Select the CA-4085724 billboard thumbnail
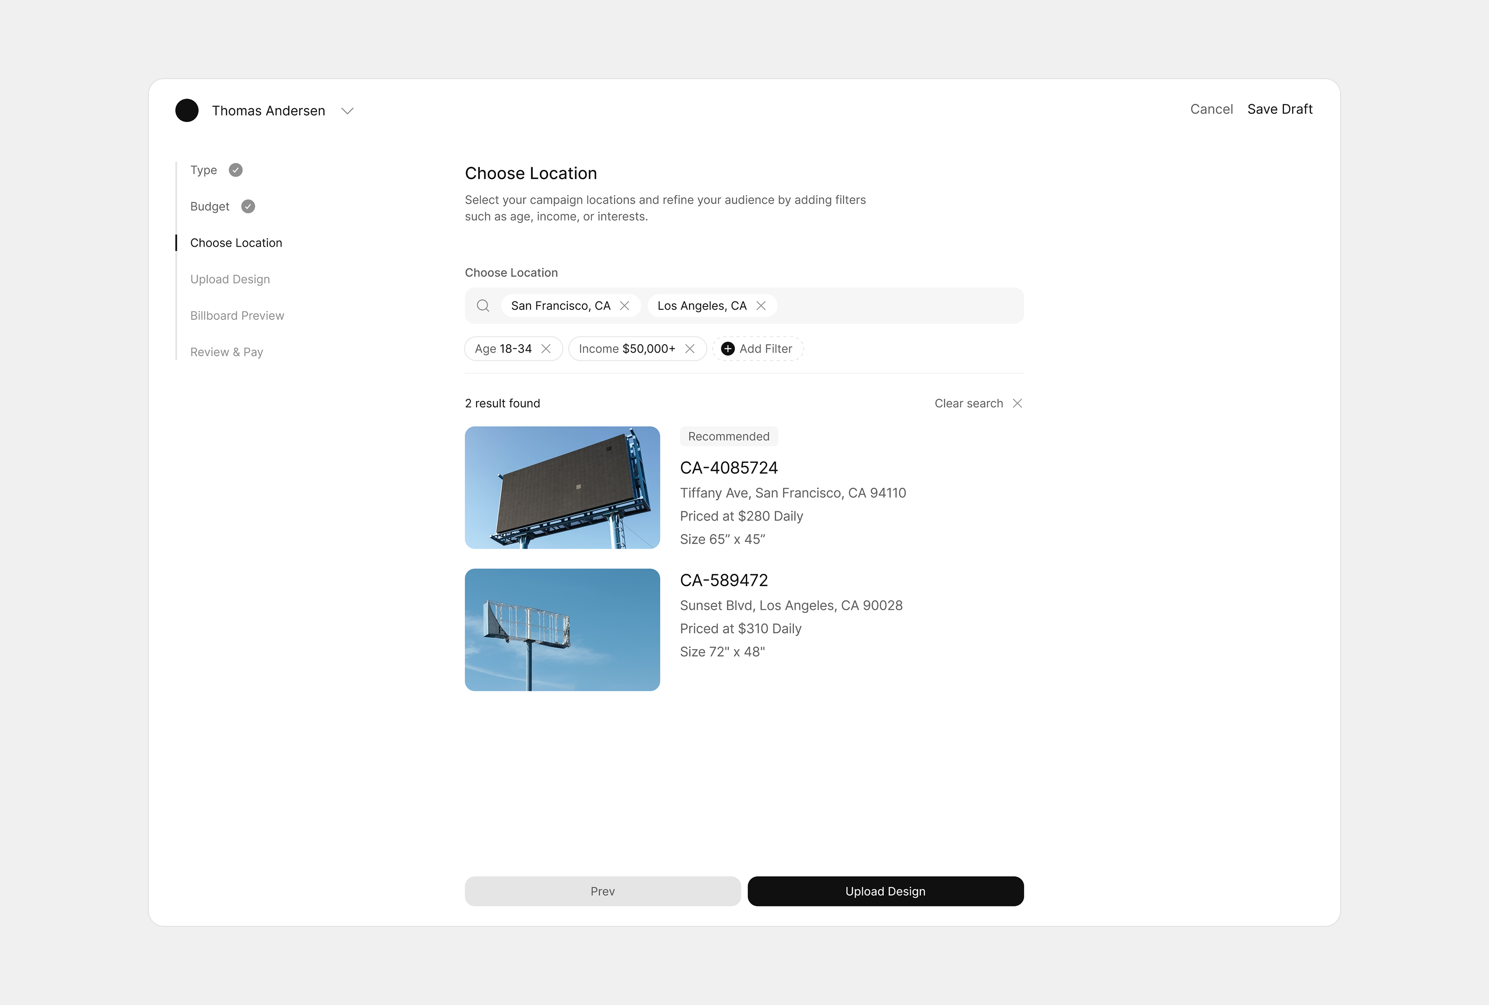The height and width of the screenshot is (1005, 1489). tap(562, 488)
